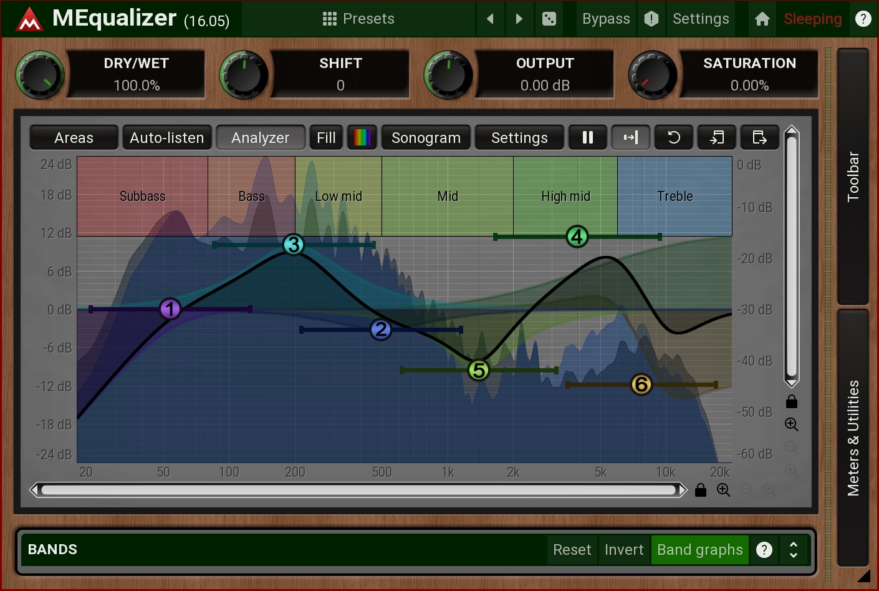Select EQ band 6 node

pos(641,384)
